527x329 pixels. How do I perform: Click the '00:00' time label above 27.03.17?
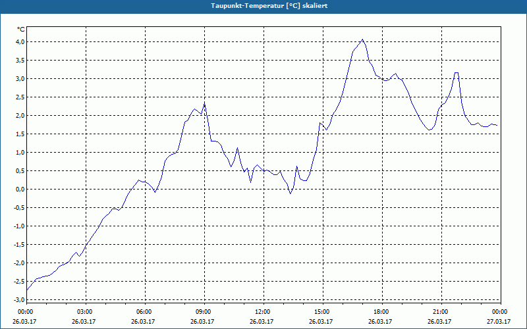click(x=499, y=312)
